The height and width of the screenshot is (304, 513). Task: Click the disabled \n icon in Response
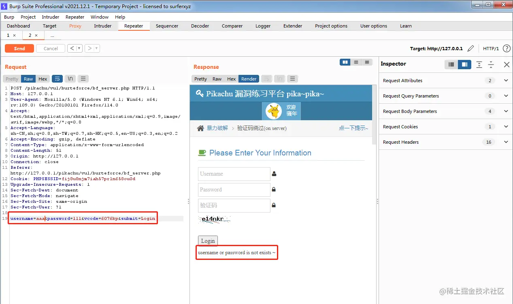[280, 79]
